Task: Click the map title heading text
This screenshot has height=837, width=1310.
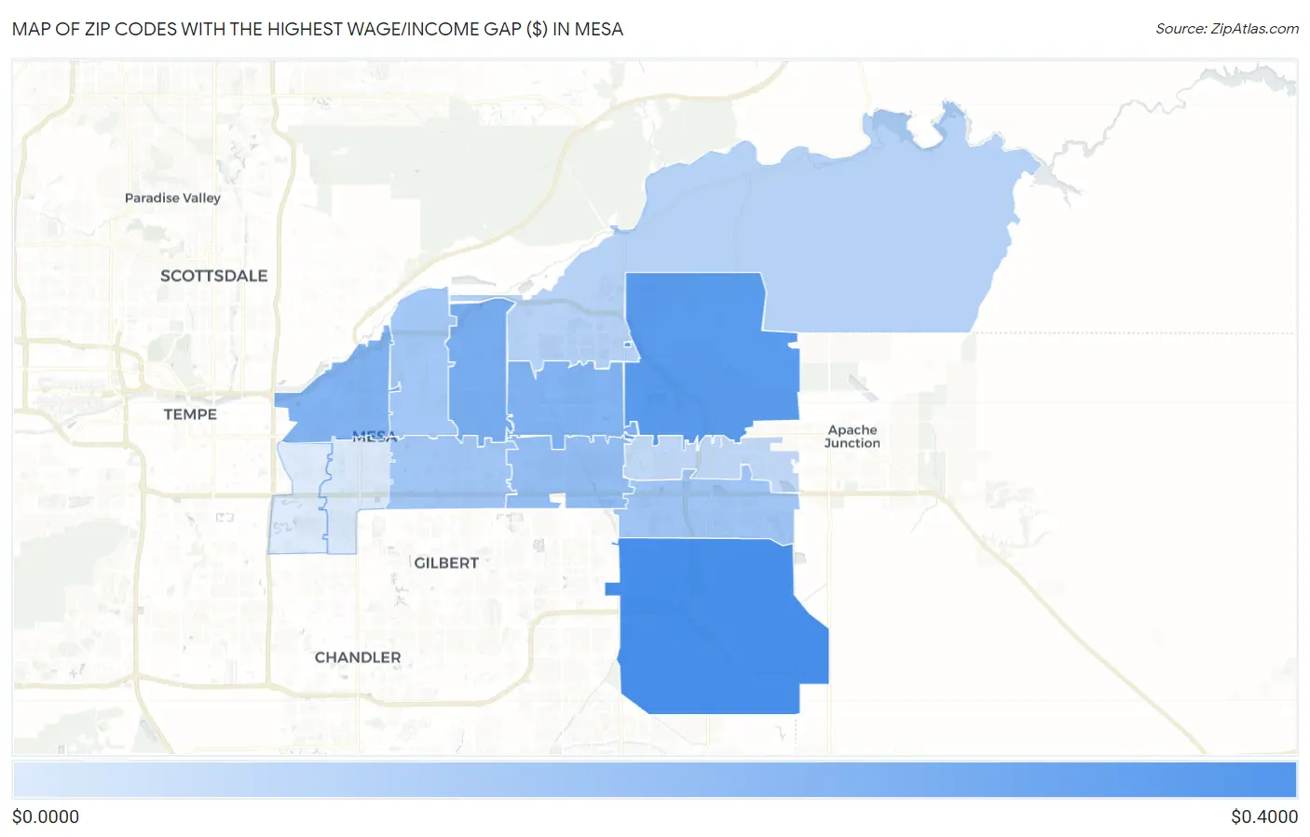Action: pos(318,29)
